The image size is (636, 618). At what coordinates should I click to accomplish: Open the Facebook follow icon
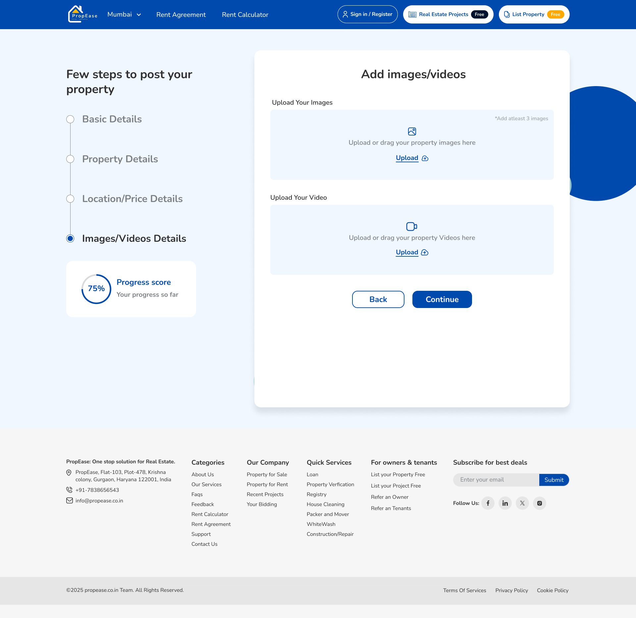pyautogui.click(x=488, y=503)
